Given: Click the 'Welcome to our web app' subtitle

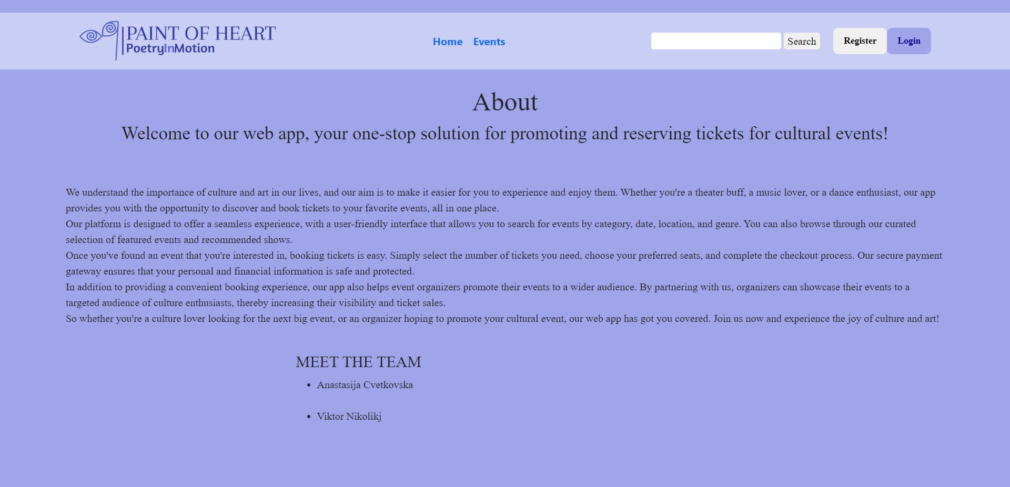Looking at the screenshot, I should pyautogui.click(x=505, y=134).
